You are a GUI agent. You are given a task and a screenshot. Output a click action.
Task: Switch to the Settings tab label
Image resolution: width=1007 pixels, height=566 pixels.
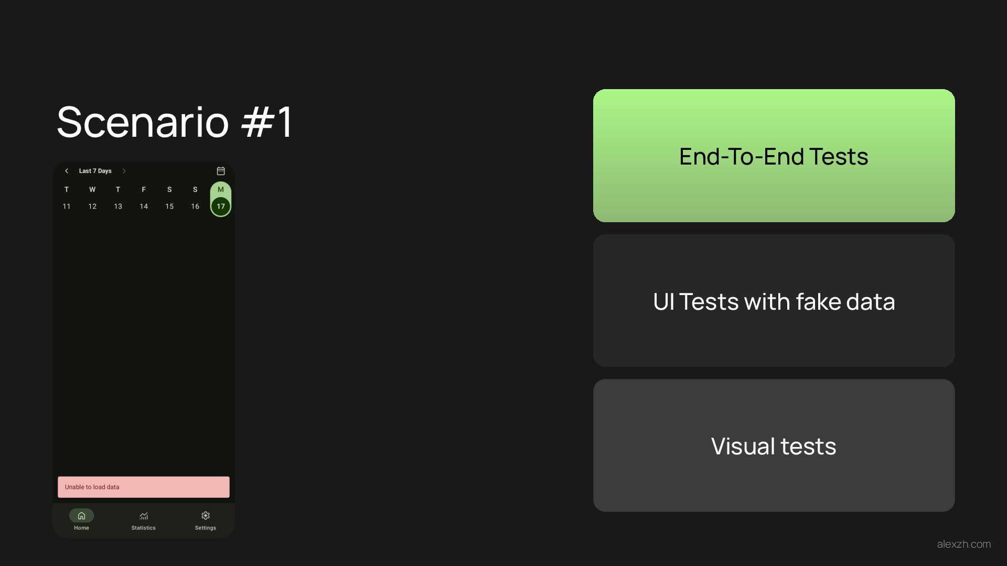click(206, 528)
